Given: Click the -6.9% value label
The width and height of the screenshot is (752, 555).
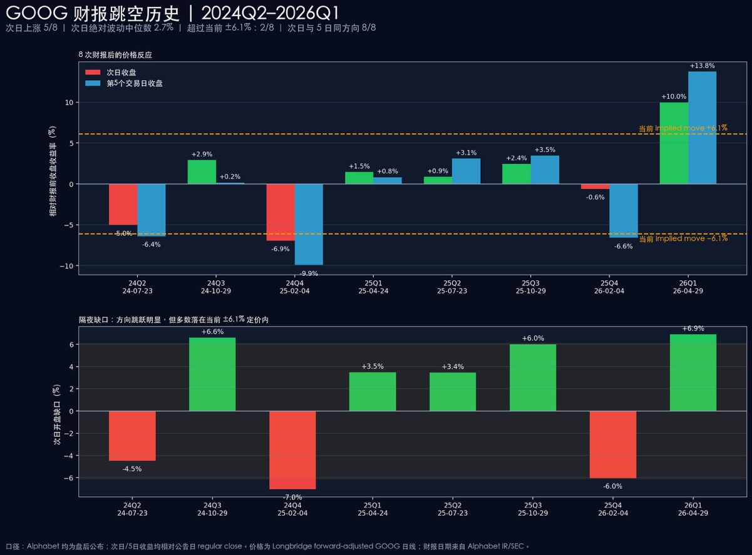Looking at the screenshot, I should (280, 249).
